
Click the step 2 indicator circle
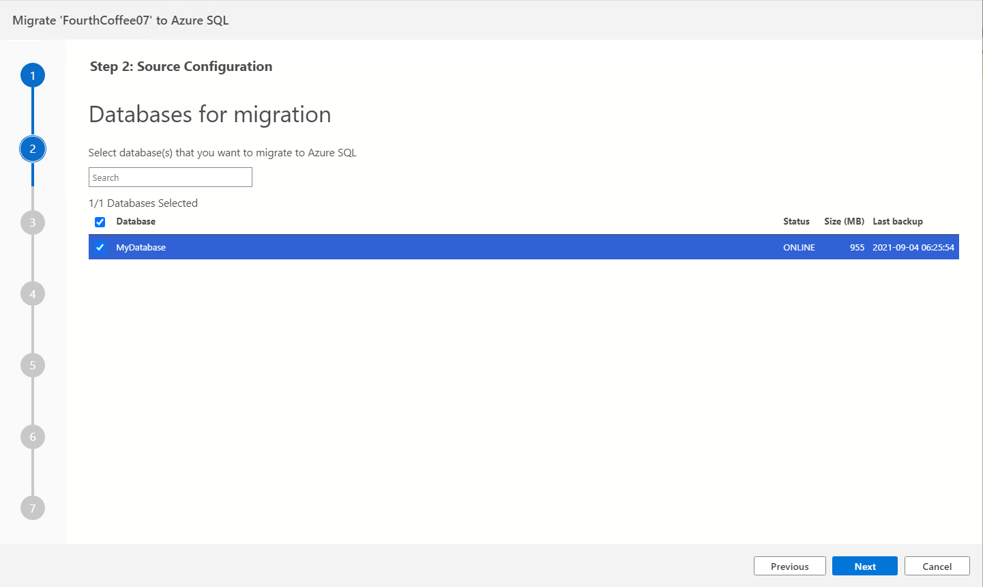[33, 149]
